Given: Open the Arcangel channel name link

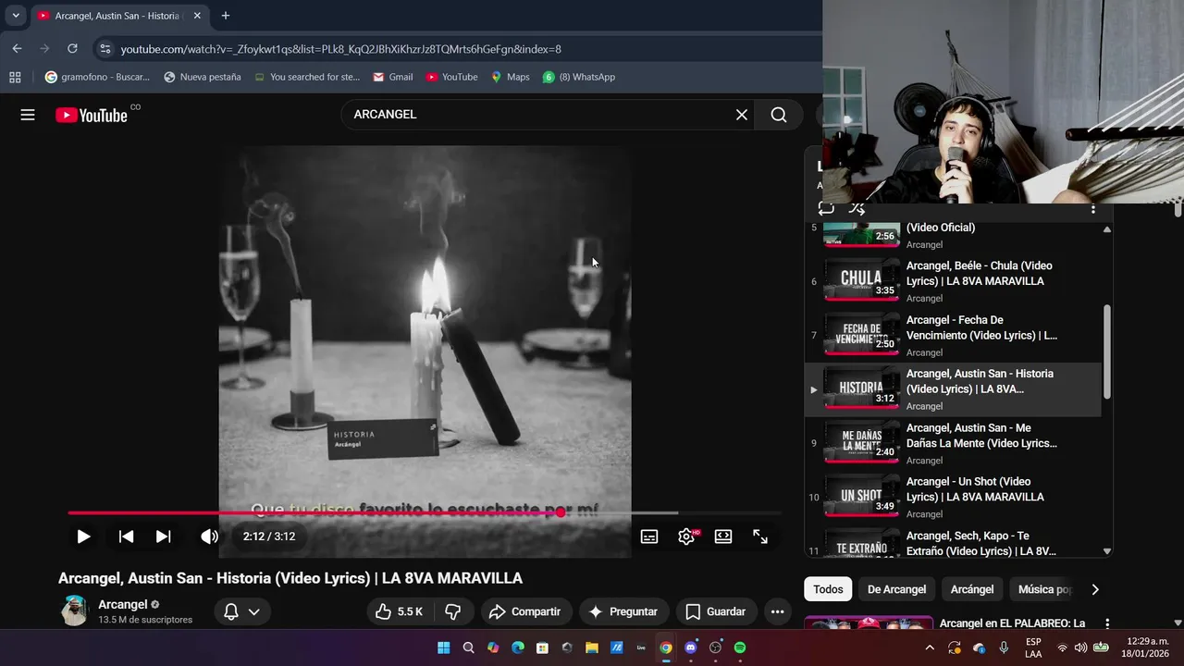Looking at the screenshot, I should (x=123, y=604).
